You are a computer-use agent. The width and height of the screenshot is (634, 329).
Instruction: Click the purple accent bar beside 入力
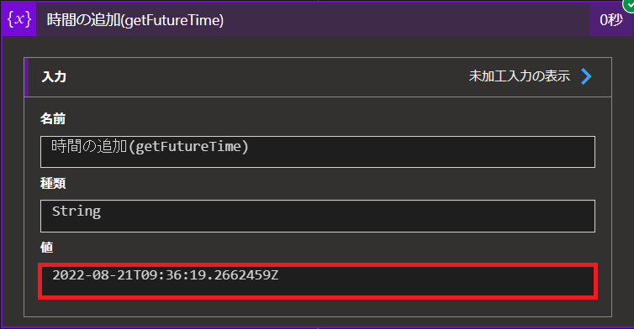pos(26,77)
